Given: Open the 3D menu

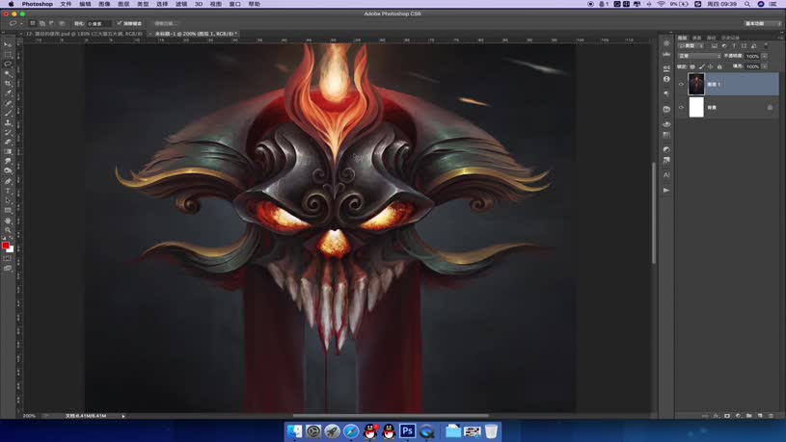Looking at the screenshot, I should tap(199, 4).
